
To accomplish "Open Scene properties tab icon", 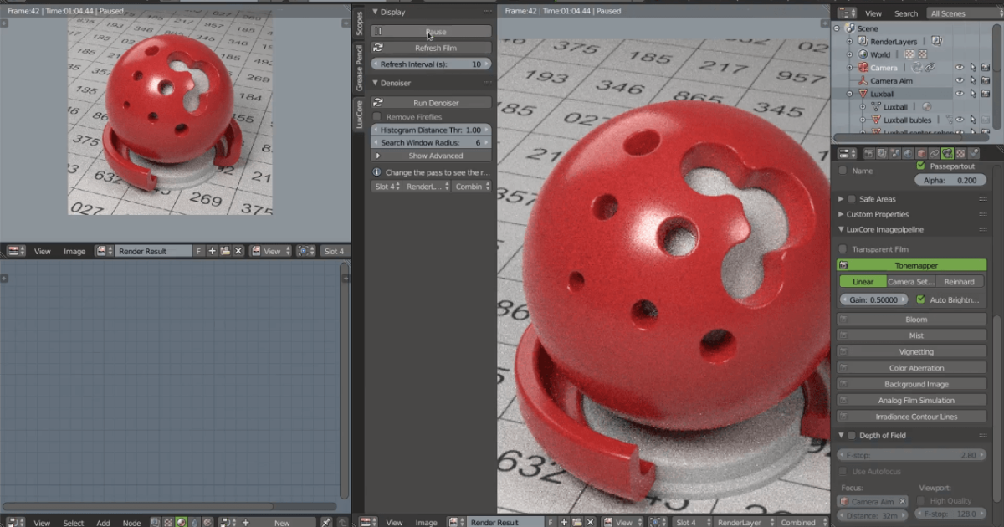I will [x=894, y=153].
